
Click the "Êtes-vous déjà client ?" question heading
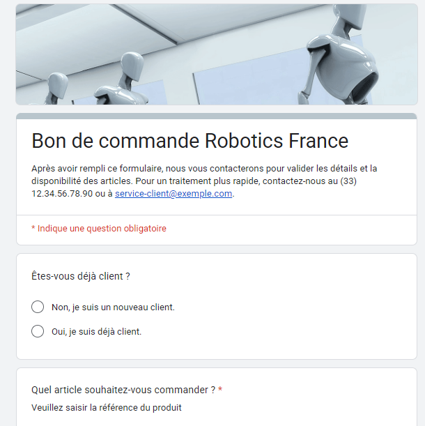click(81, 276)
